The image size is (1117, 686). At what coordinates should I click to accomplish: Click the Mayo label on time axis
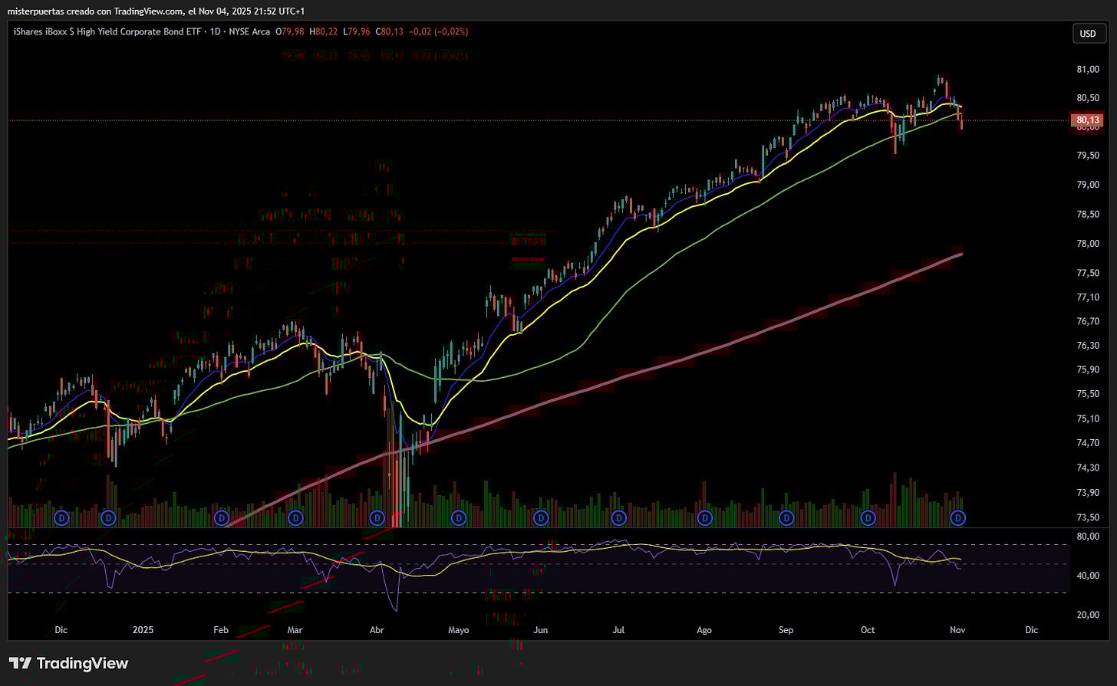coord(458,630)
